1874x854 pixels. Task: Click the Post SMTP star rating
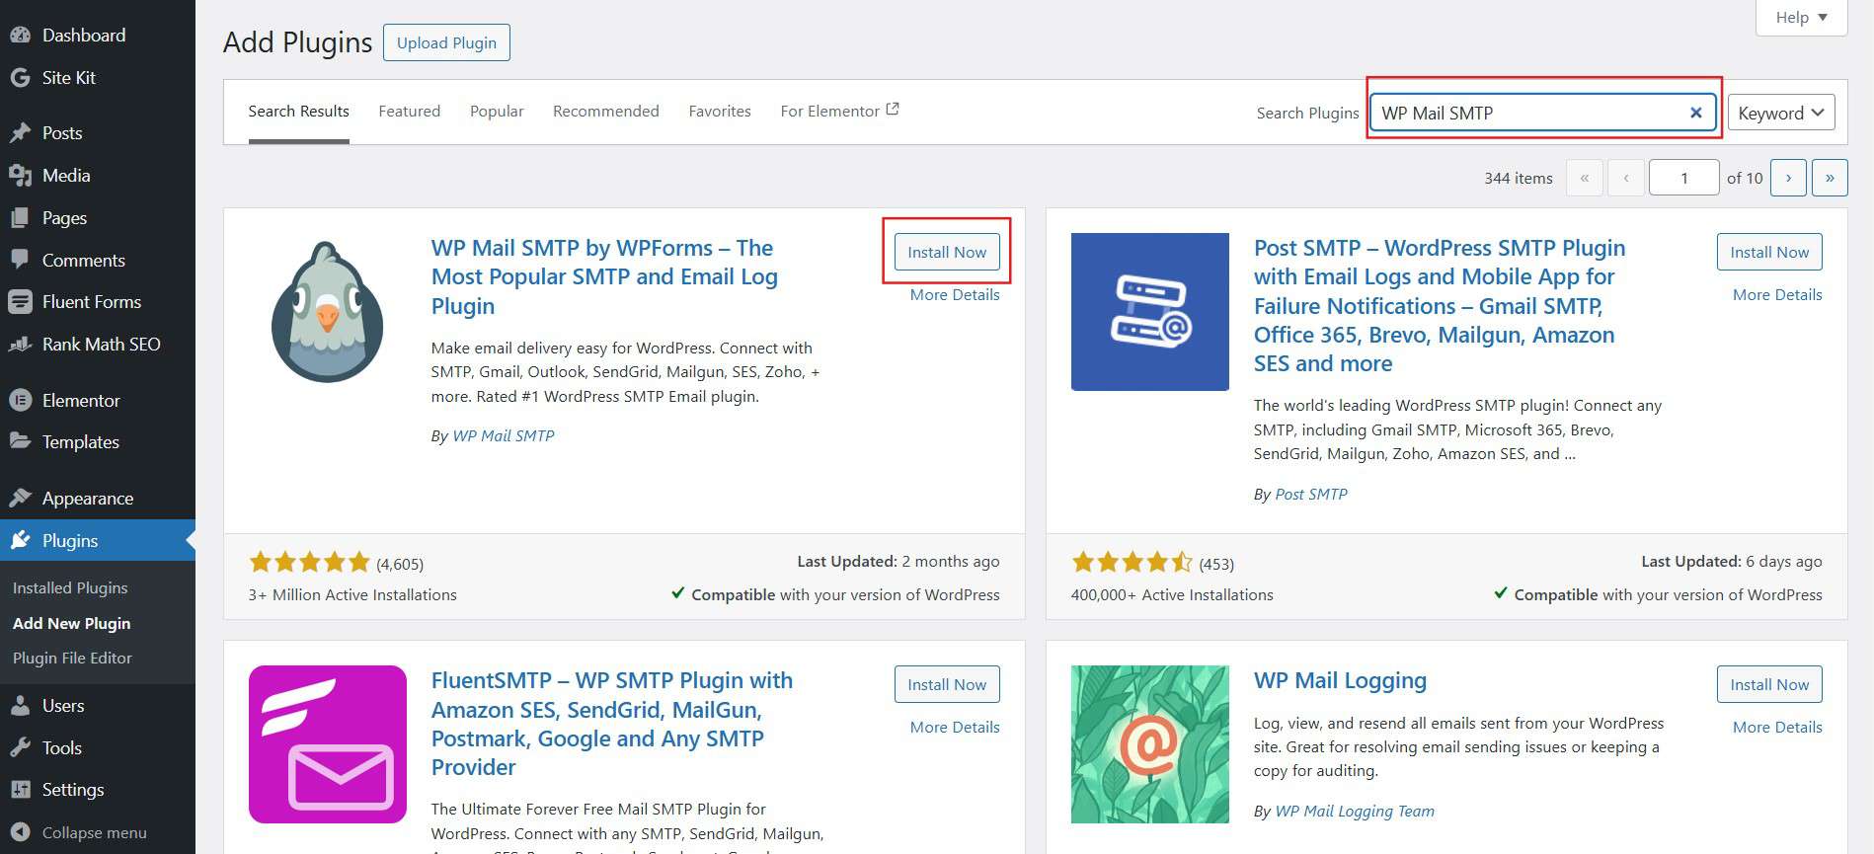[x=1132, y=563]
